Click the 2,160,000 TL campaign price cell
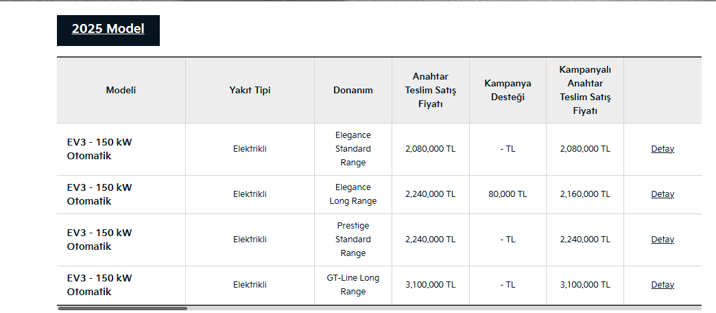Image resolution: width=716 pixels, height=313 pixels. [x=585, y=194]
